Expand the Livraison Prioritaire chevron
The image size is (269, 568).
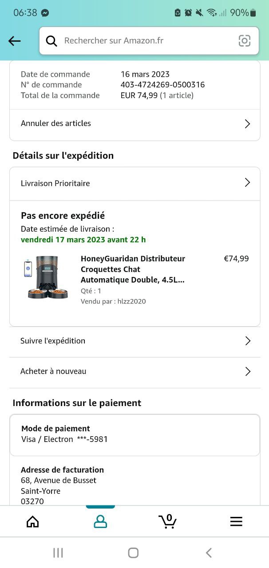coord(248,183)
